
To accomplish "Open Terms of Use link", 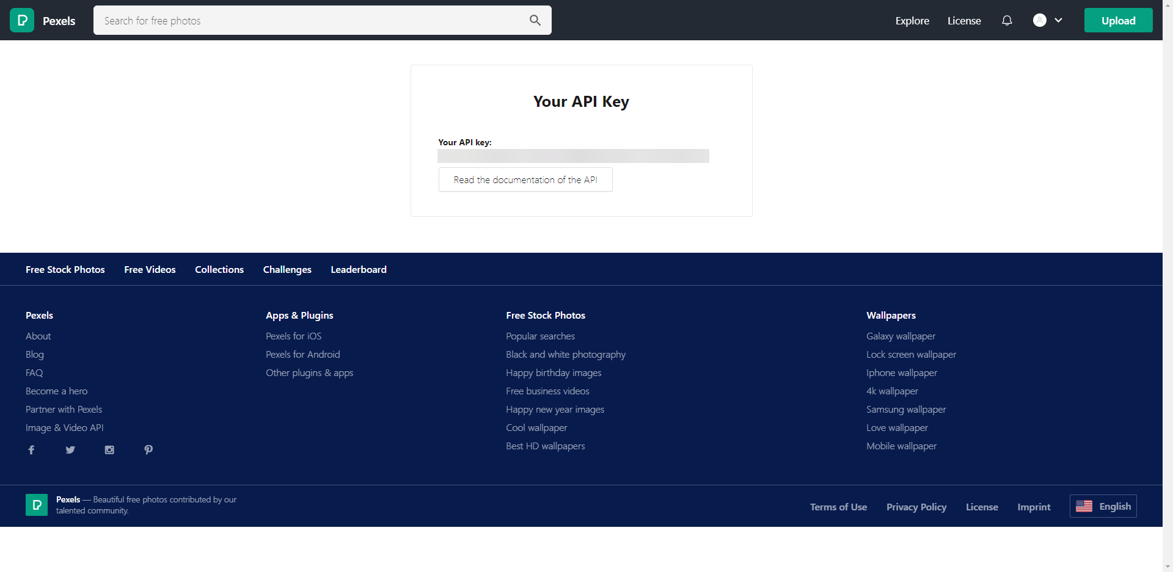I will point(839,507).
